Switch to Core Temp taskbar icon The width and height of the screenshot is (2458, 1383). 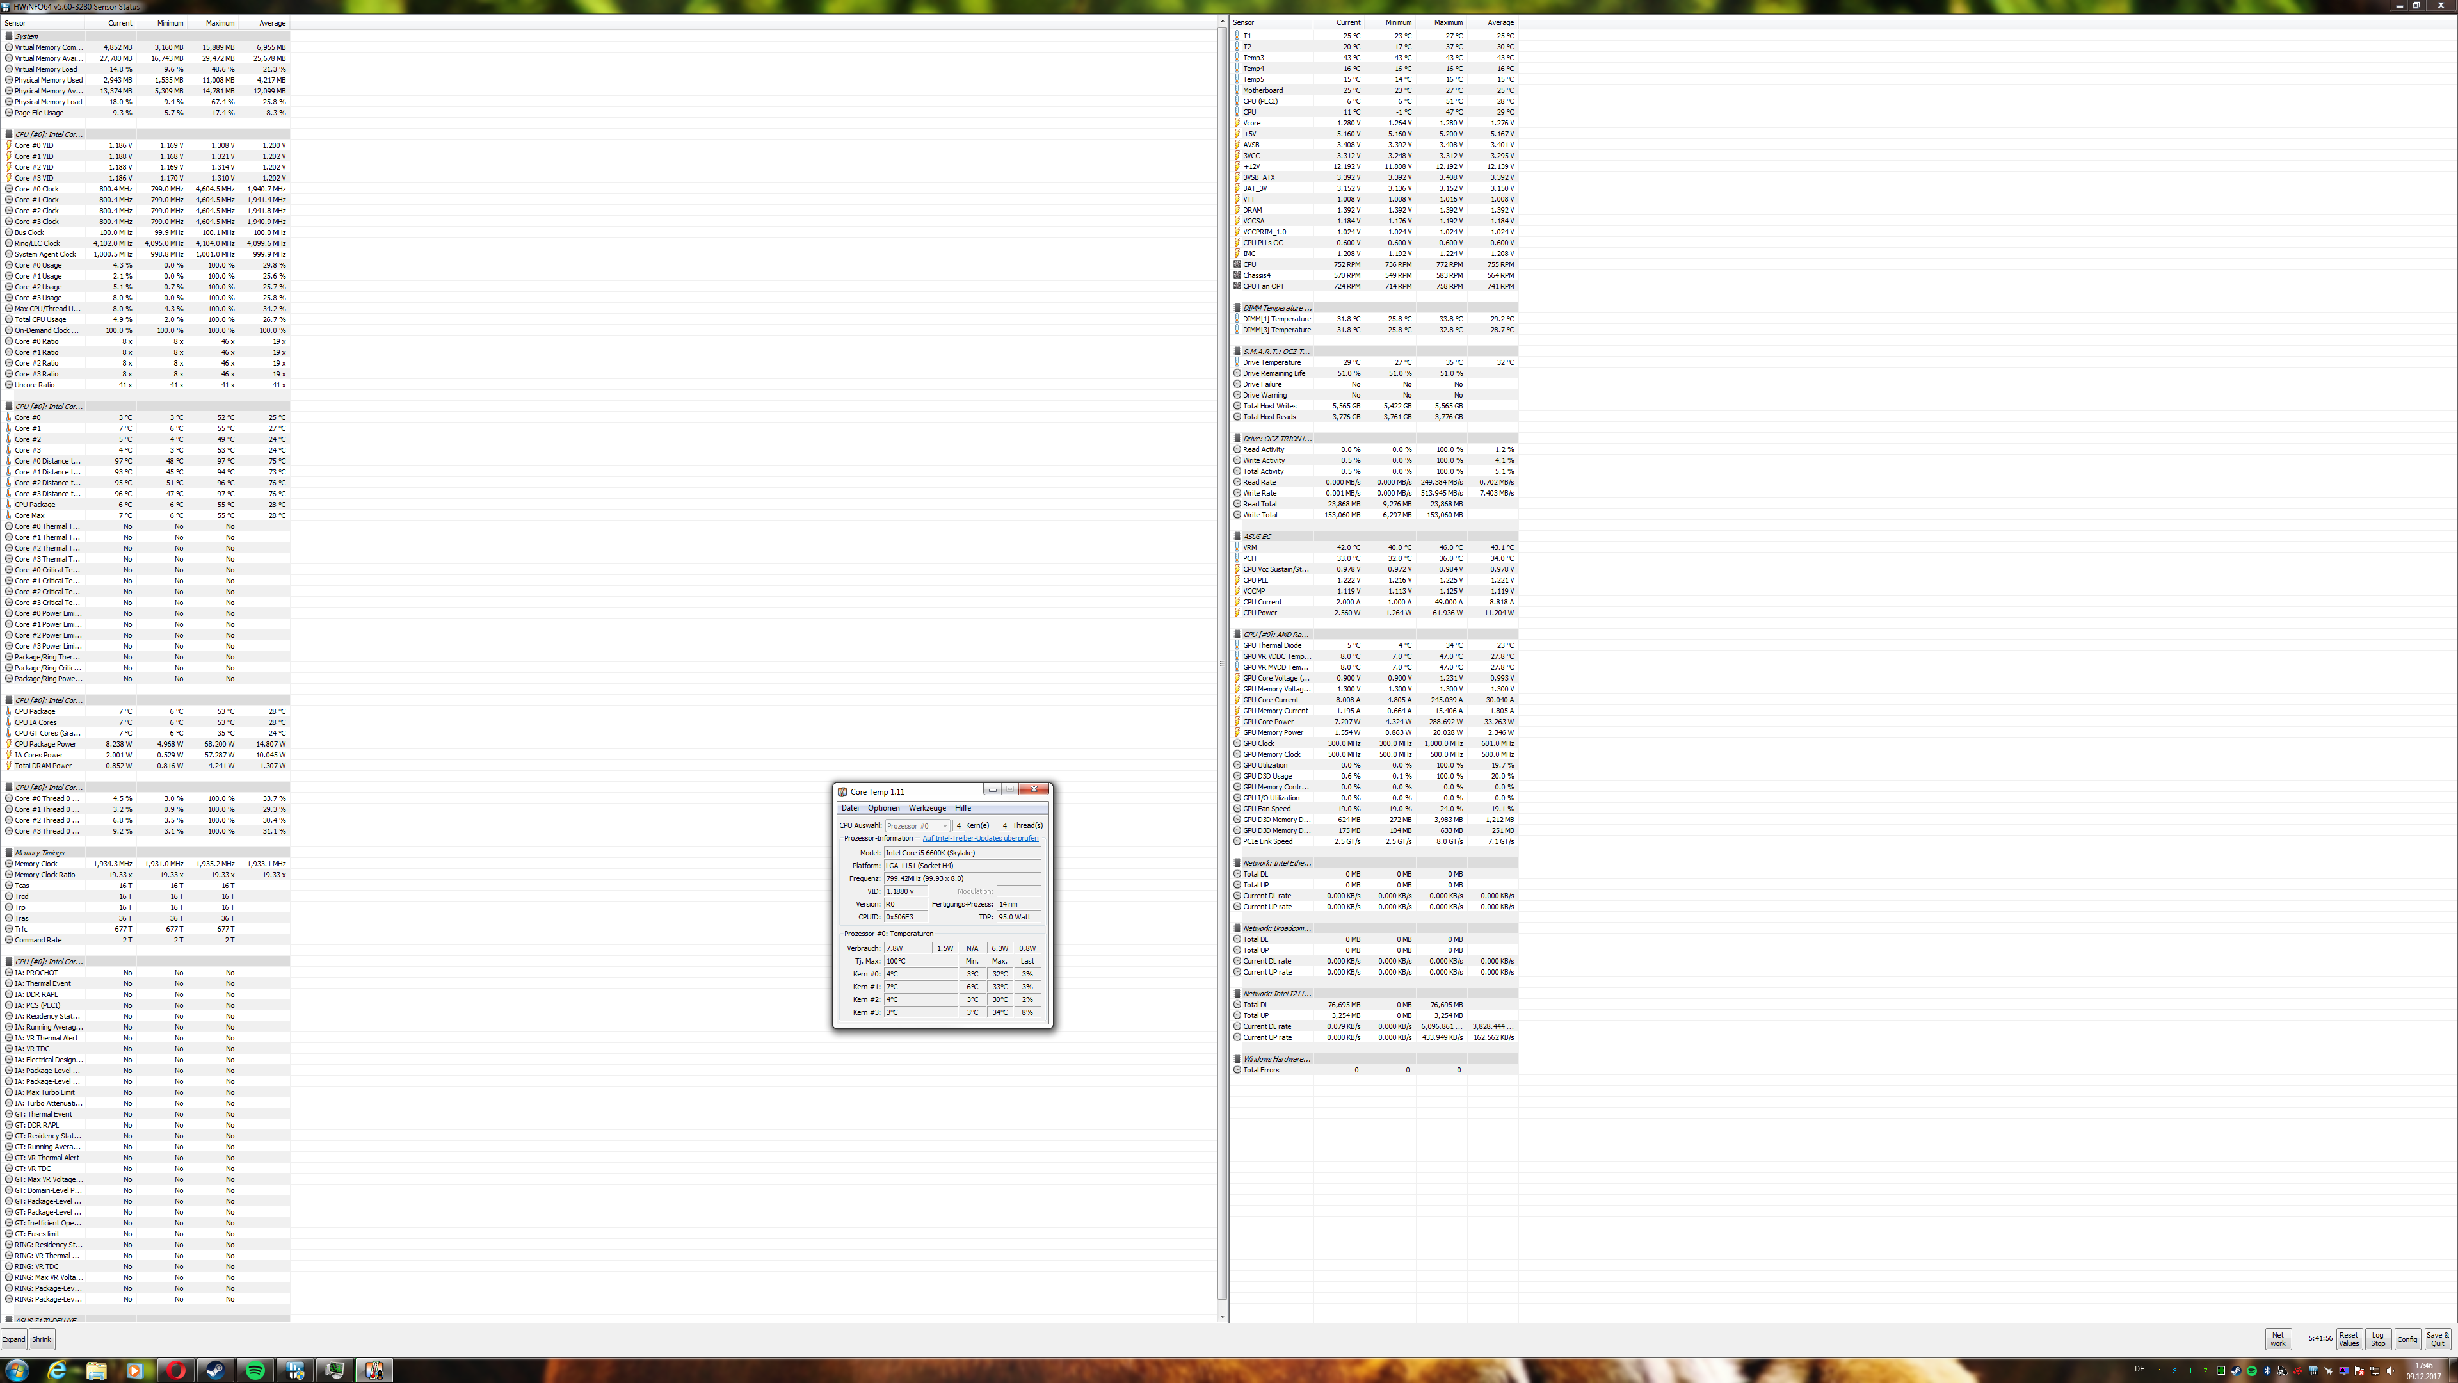[x=374, y=1371]
